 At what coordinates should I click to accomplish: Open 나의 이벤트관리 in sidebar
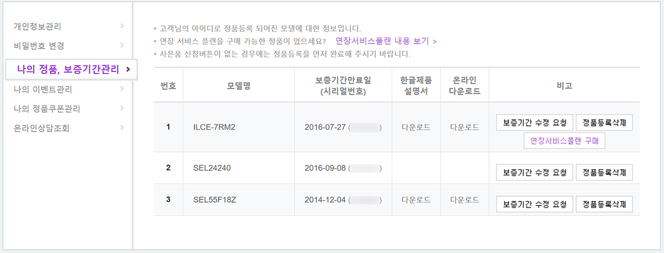pos(43,89)
